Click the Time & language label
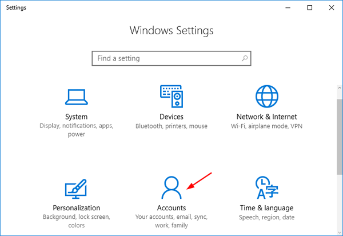Image resolution: width=343 pixels, height=236 pixels. 266,208
